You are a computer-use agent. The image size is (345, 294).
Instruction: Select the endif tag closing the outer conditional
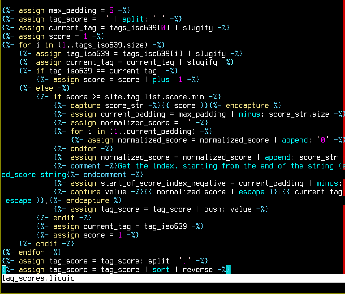(x=46, y=243)
